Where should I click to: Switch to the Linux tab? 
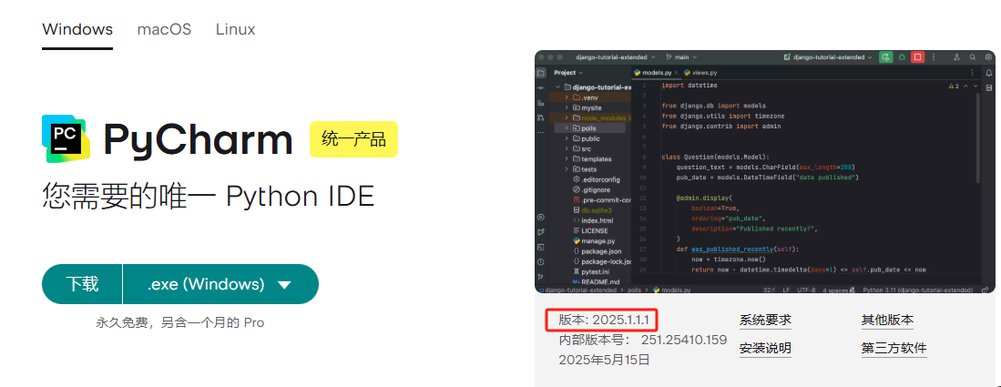[236, 29]
